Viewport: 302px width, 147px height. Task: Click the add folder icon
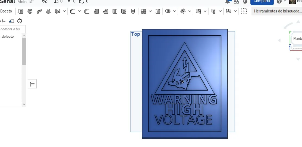pyautogui.click(x=11, y=21)
